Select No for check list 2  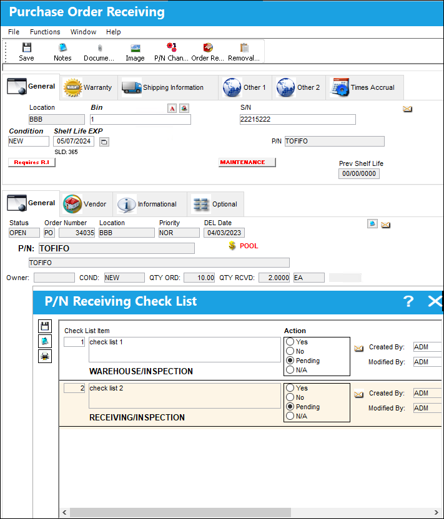[290, 397]
